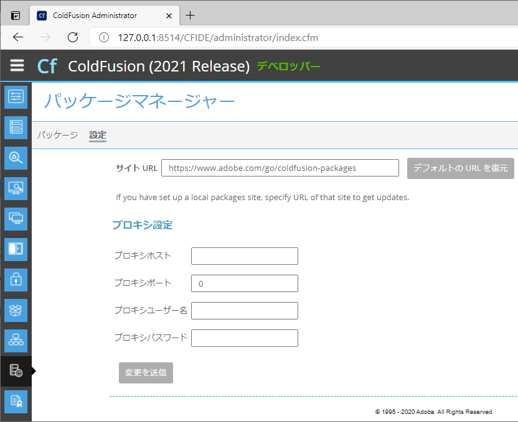Open the Security lock icon
Image resolution: width=518 pixels, height=422 pixels.
point(16,280)
